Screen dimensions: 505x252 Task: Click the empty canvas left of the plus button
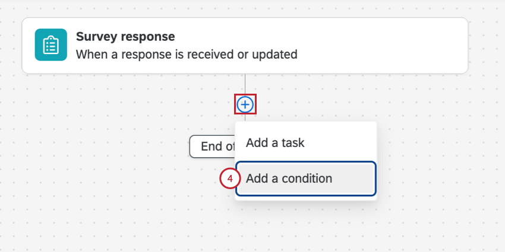(x=149, y=105)
